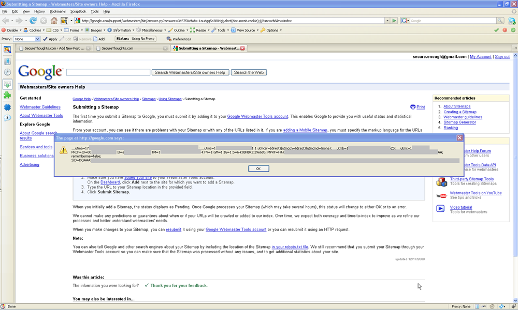Click the Video tutorial play icon
Viewport: 518px width, 310px height.
(440, 209)
